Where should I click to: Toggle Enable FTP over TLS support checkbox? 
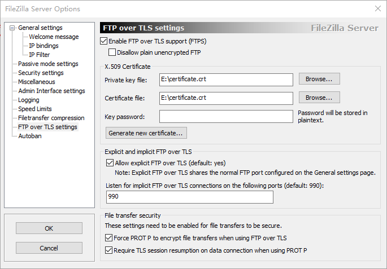point(103,41)
